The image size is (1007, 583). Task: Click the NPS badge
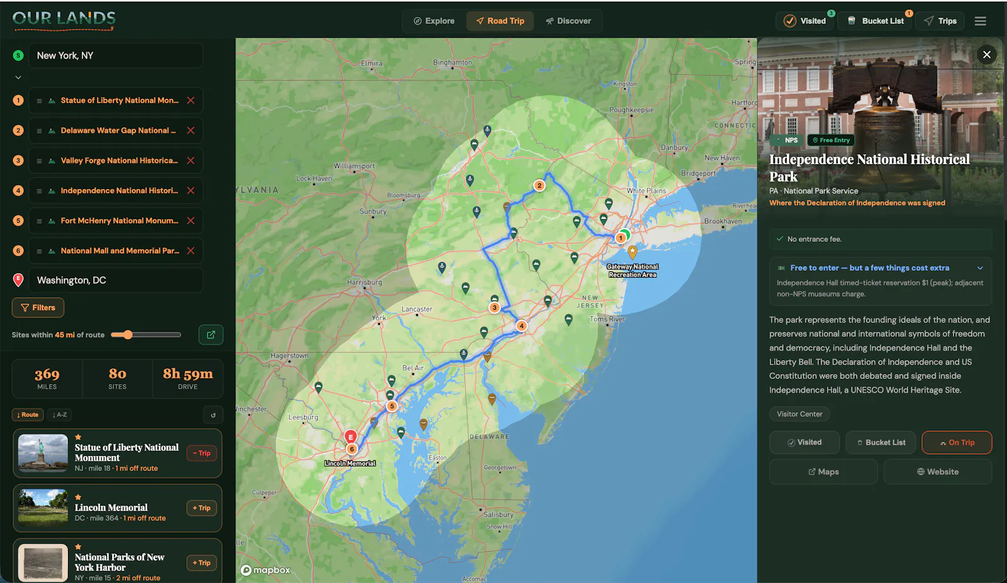pos(787,140)
